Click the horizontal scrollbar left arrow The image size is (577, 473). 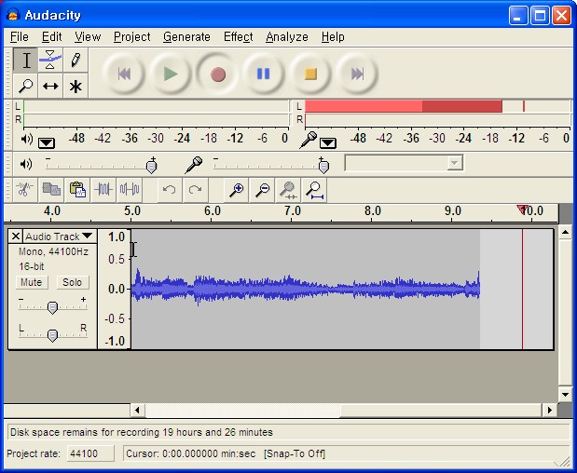pyautogui.click(x=137, y=410)
